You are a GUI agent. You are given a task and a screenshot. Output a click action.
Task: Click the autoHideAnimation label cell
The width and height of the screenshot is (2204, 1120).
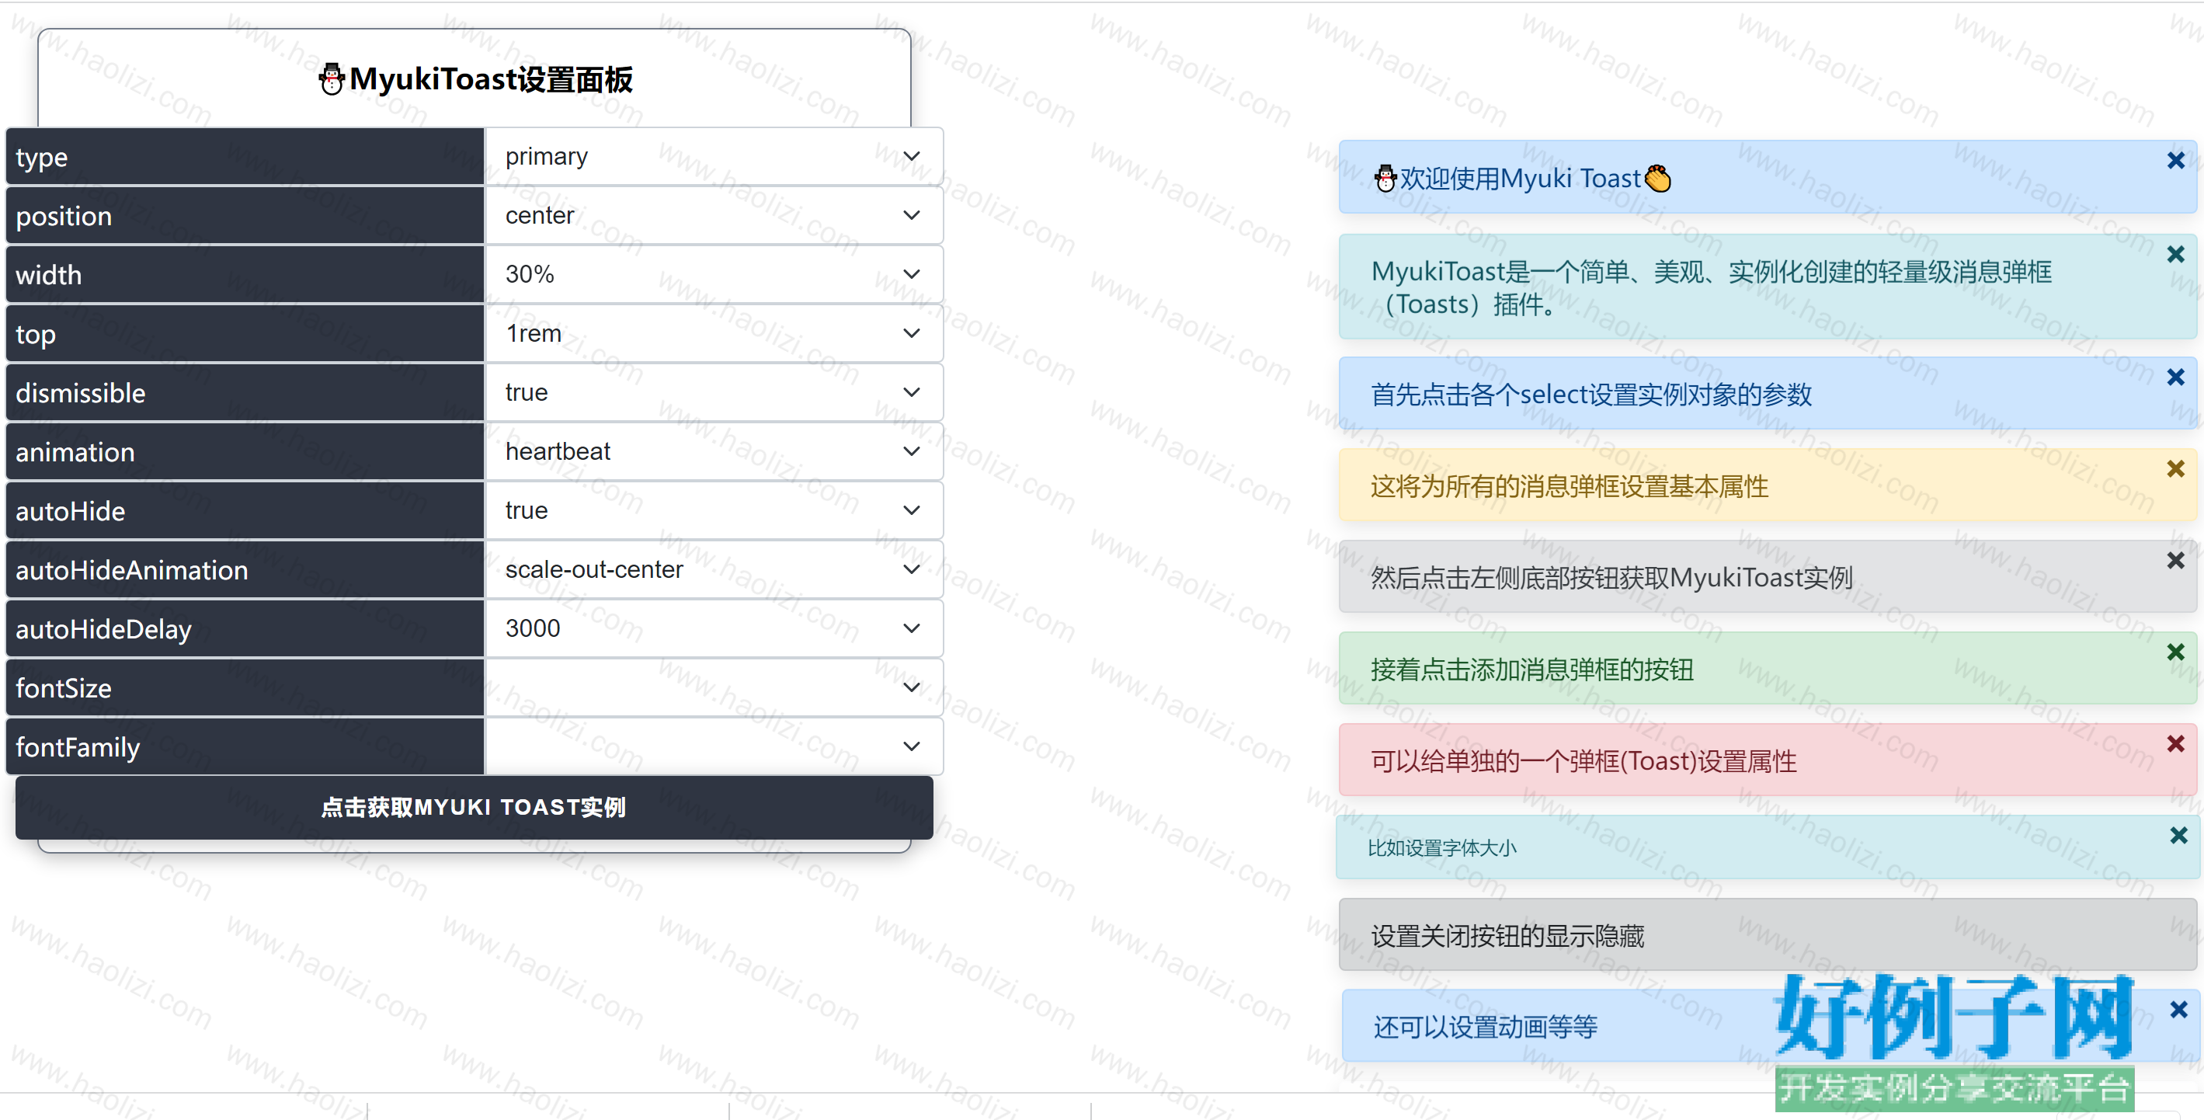(245, 570)
